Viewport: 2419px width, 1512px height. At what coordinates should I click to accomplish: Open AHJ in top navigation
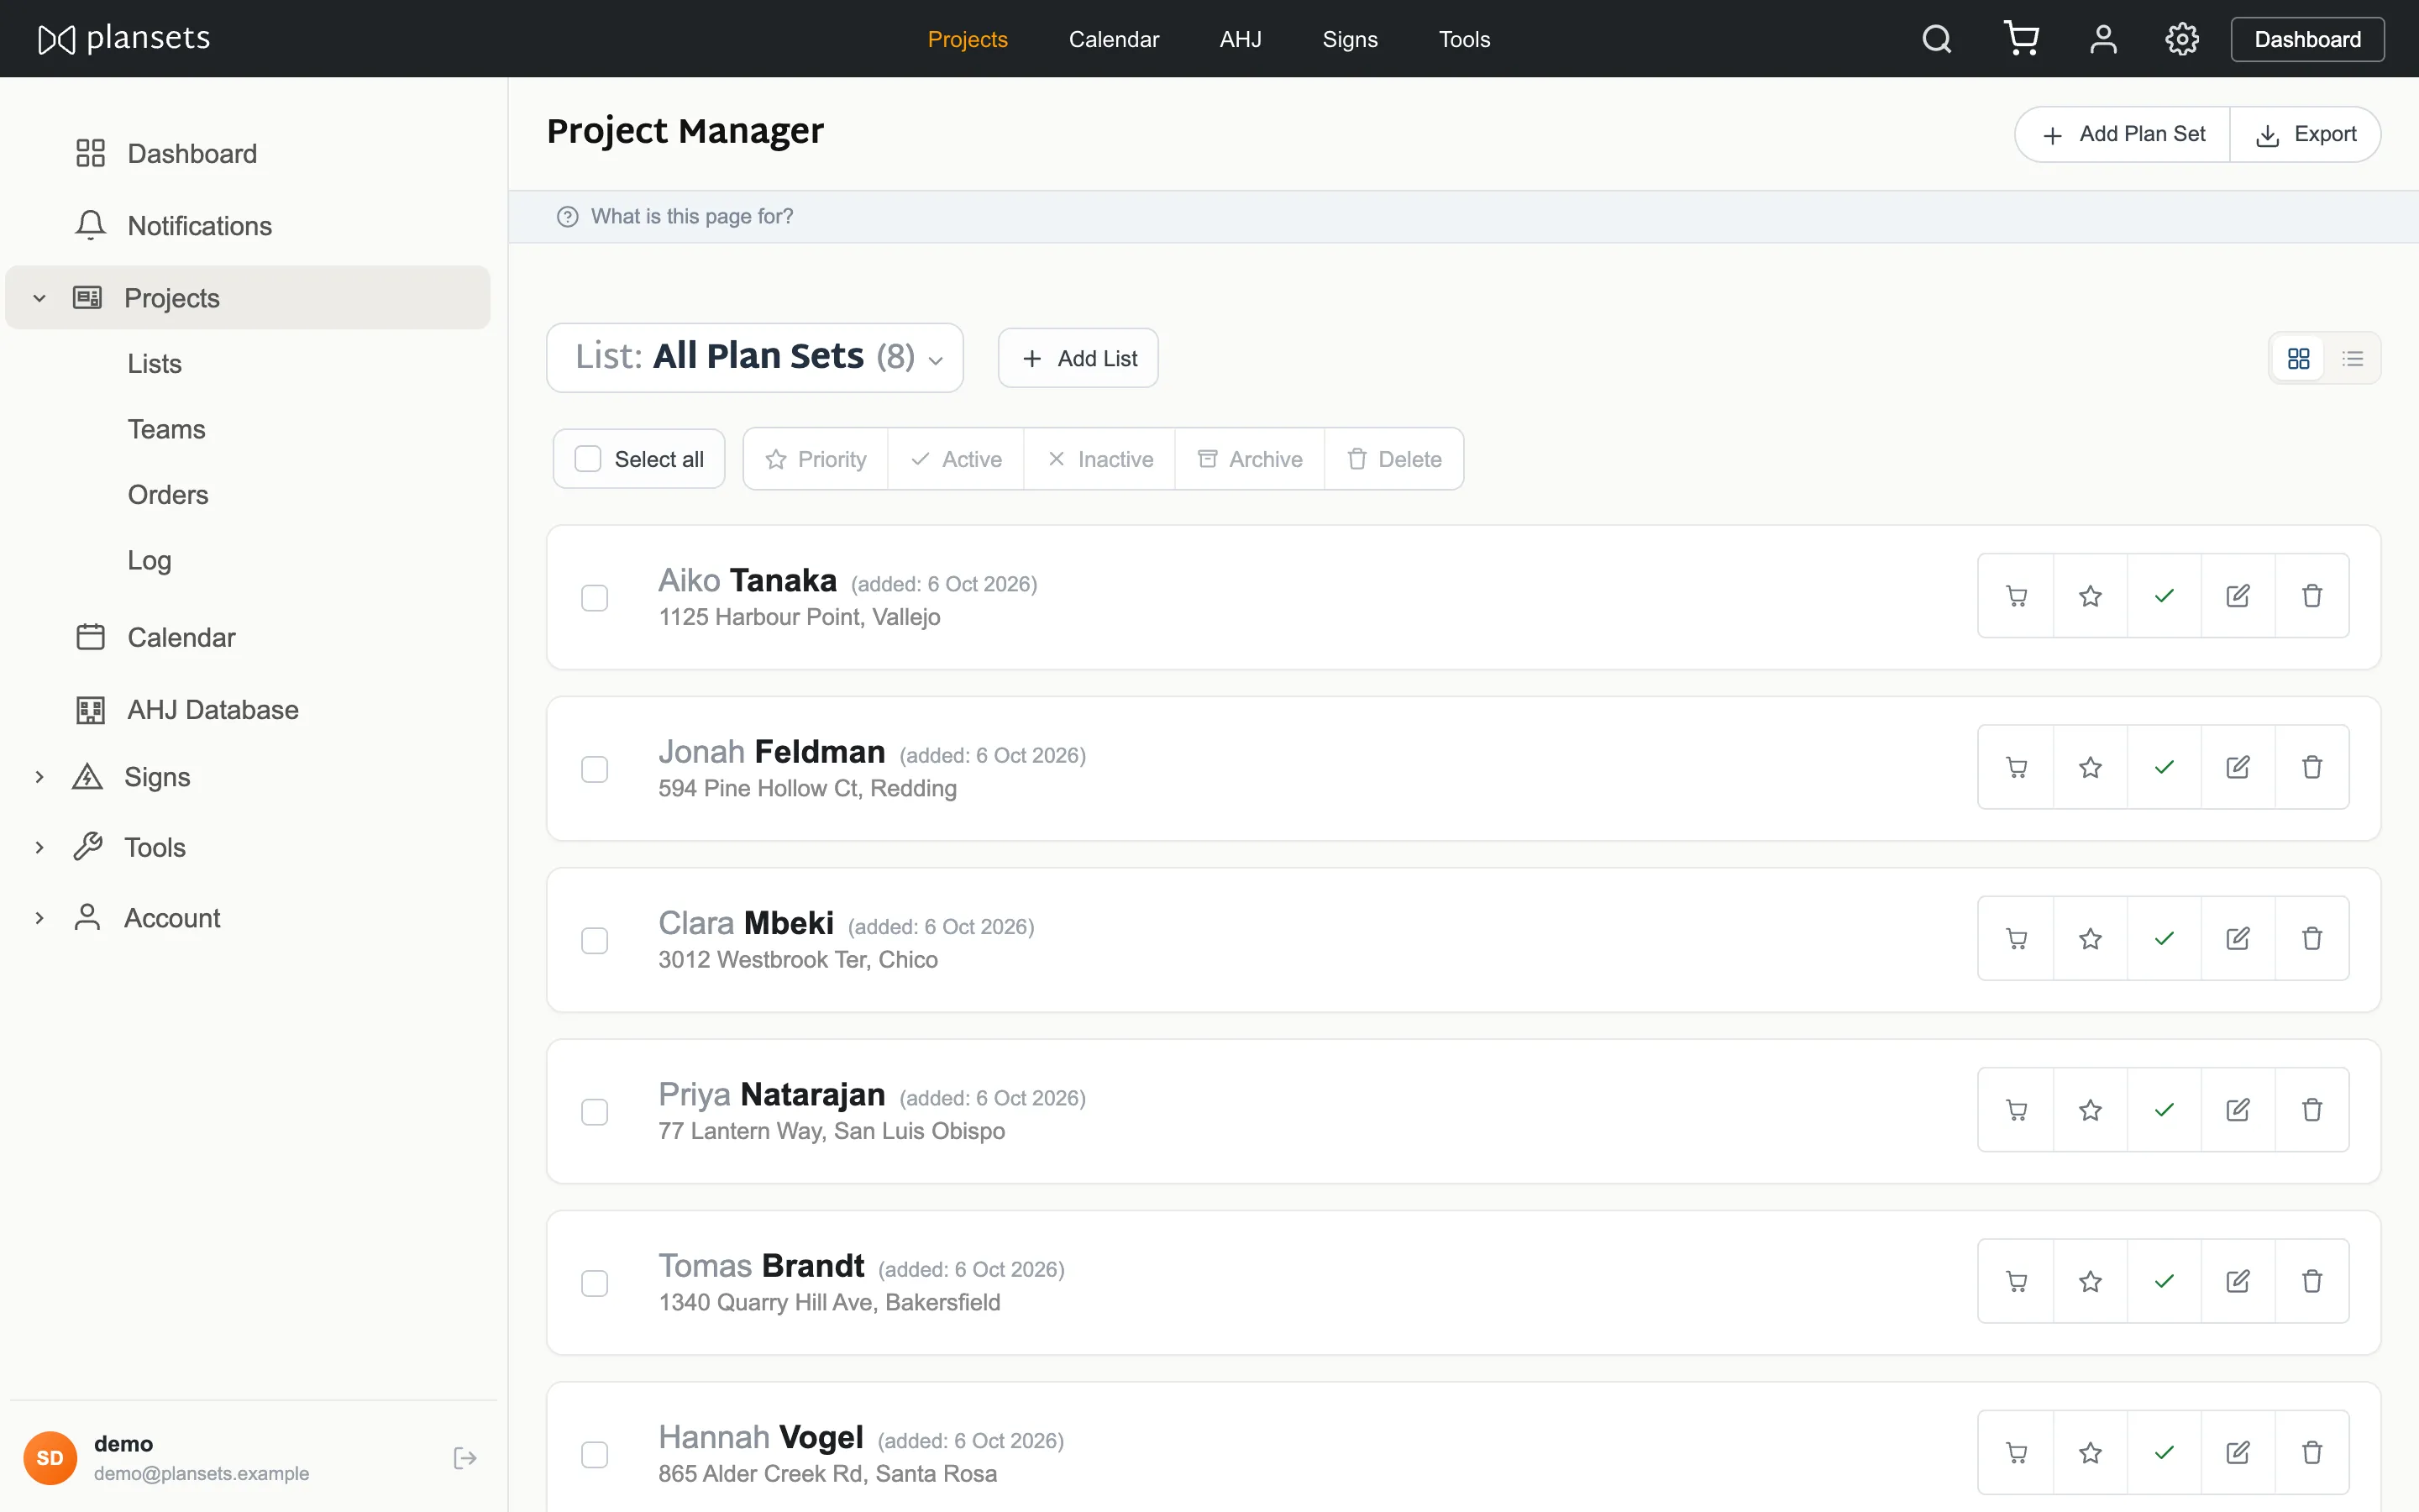tap(1241, 39)
